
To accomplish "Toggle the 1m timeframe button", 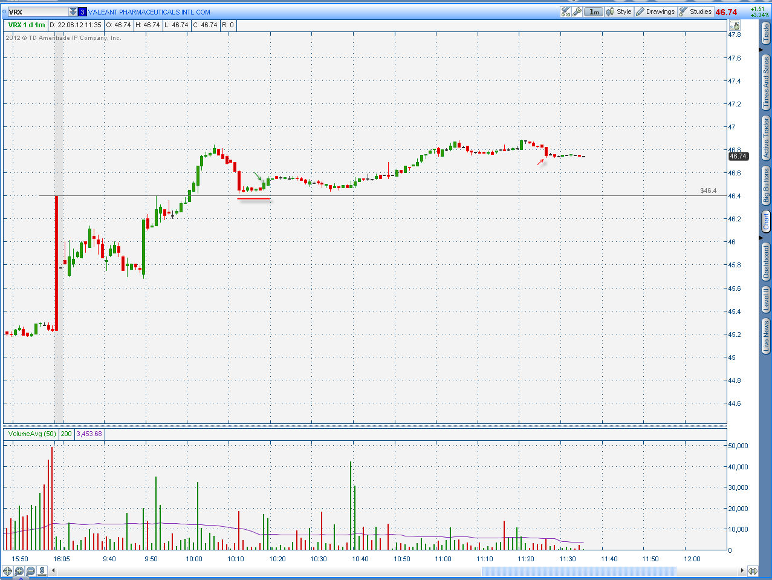I will (594, 12).
